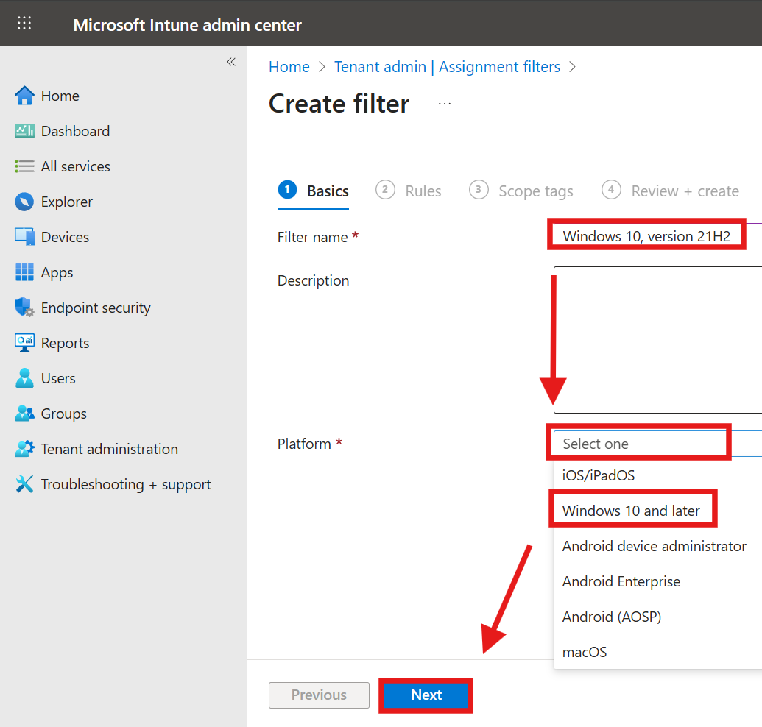This screenshot has height=727, width=762.
Task: Follow the Tenant admin | Assignment filters breadcrumb
Action: (x=447, y=67)
